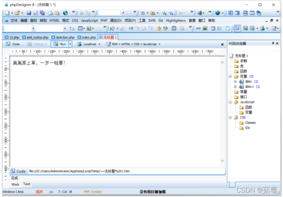Click the tile vertically window icon
Screen dimensions: 283x197
[x=252, y=13]
